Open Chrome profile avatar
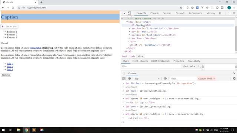Image resolution: width=237 pixels, height=133 pixels. (229, 7)
